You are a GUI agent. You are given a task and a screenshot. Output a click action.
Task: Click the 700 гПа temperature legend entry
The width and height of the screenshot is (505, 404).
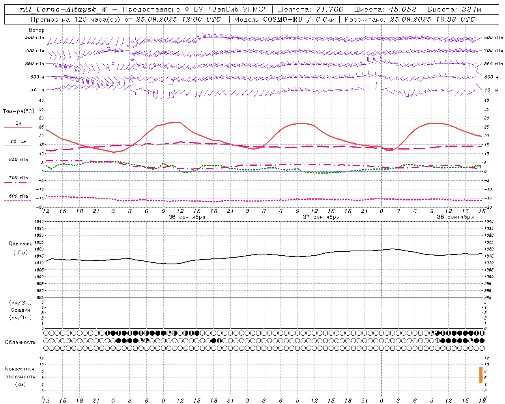[19, 178]
